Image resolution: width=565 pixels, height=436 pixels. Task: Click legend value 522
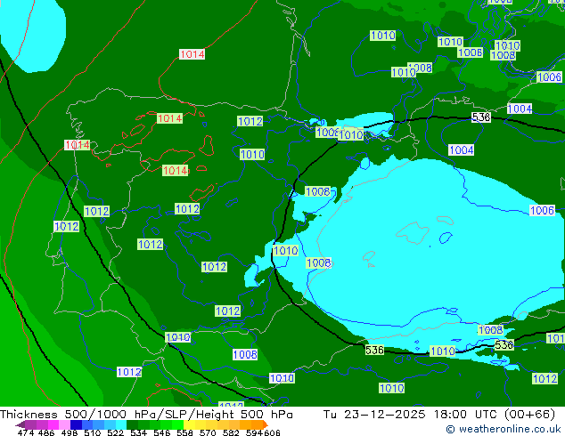(x=115, y=432)
